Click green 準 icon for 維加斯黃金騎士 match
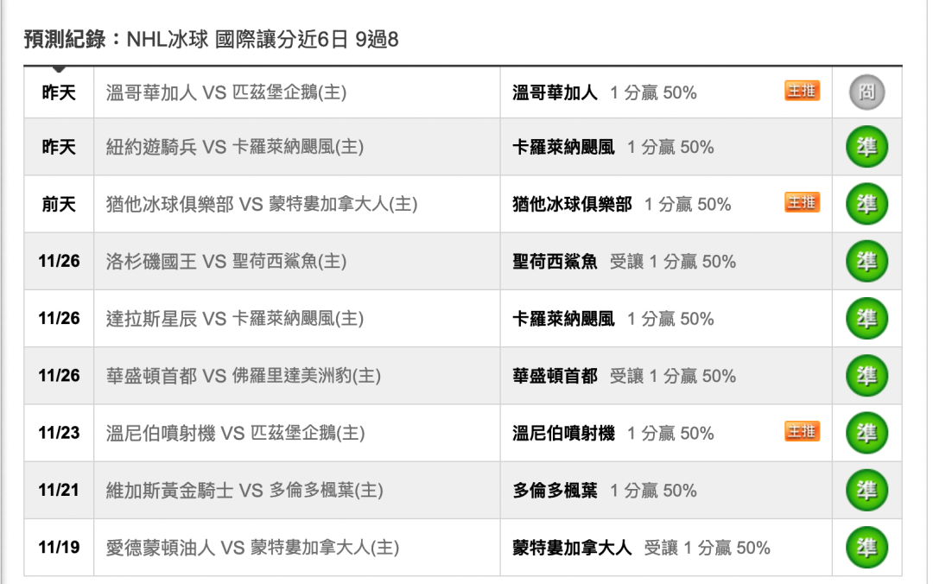This screenshot has width=933, height=584. click(x=867, y=490)
